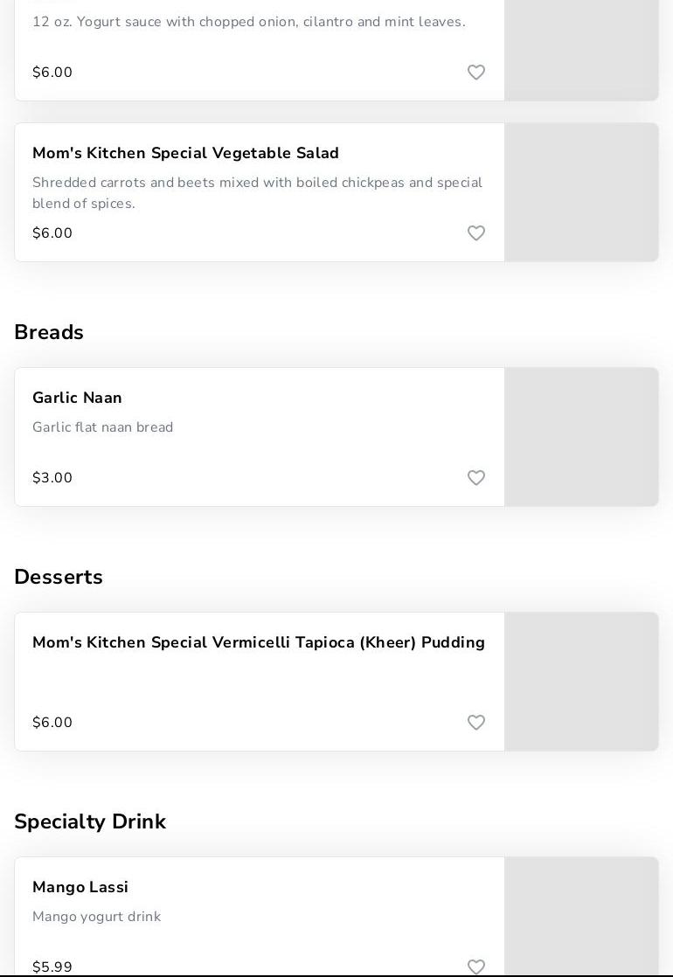Click the Specialty Drink section heading
Screen dimensions: 673x977
click(x=90, y=821)
